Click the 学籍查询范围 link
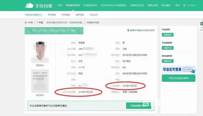The width and height of the screenshot is (203, 116). click(93, 23)
